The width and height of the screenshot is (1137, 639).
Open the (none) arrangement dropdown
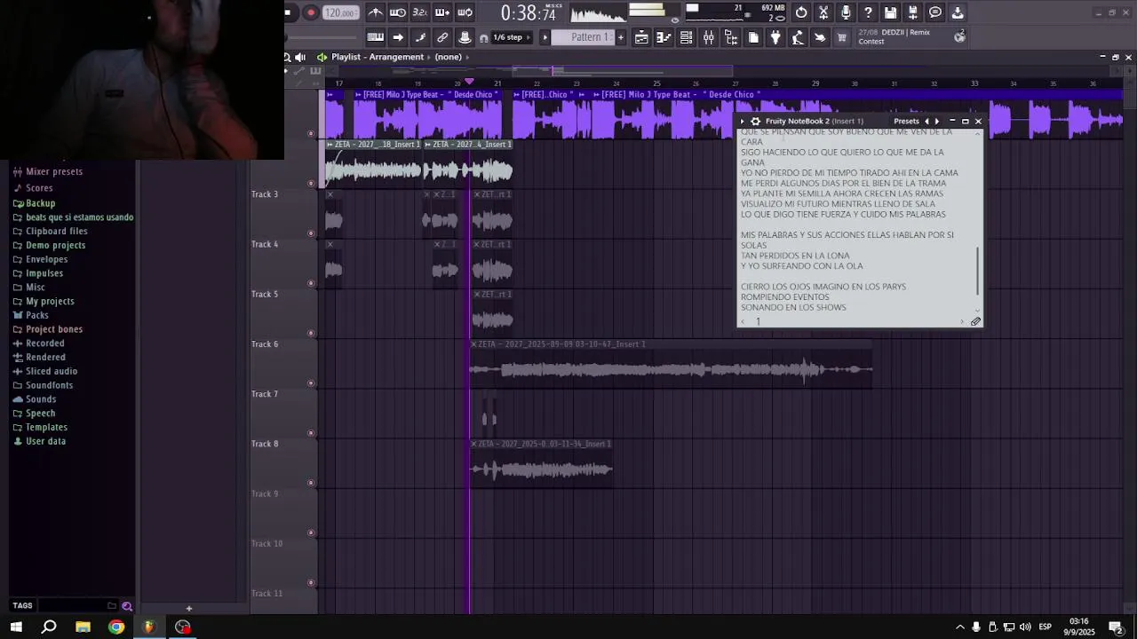pyautogui.click(x=448, y=57)
